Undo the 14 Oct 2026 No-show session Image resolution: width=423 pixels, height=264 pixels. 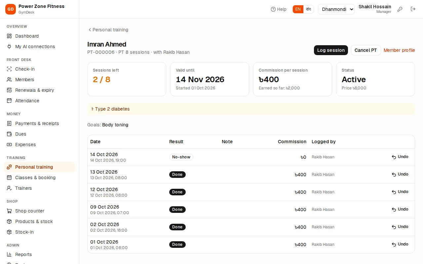[400, 157]
